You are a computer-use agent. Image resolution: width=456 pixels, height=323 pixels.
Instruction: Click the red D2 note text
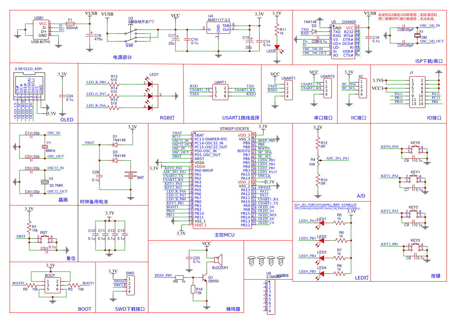coord(409,16)
